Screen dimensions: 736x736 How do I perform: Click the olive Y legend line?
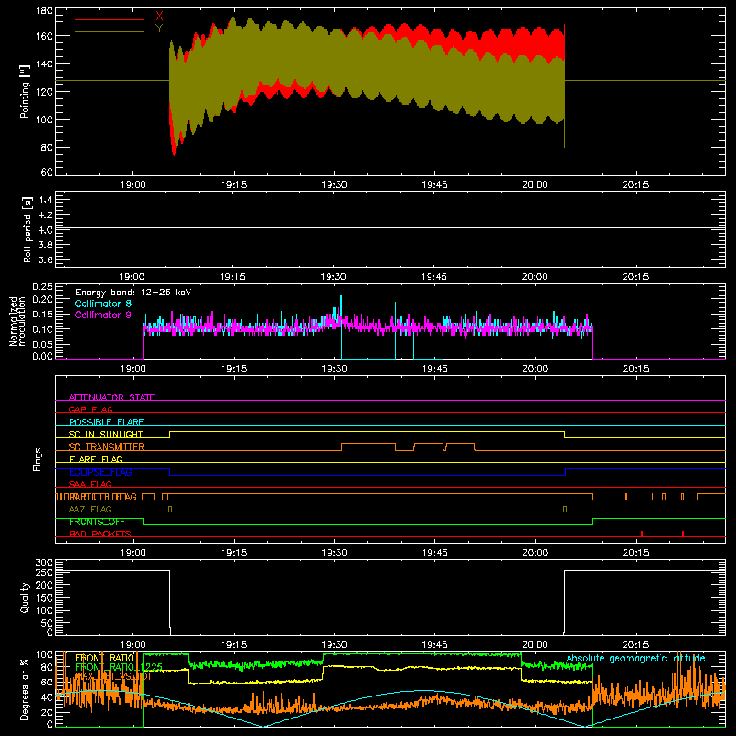click(109, 31)
